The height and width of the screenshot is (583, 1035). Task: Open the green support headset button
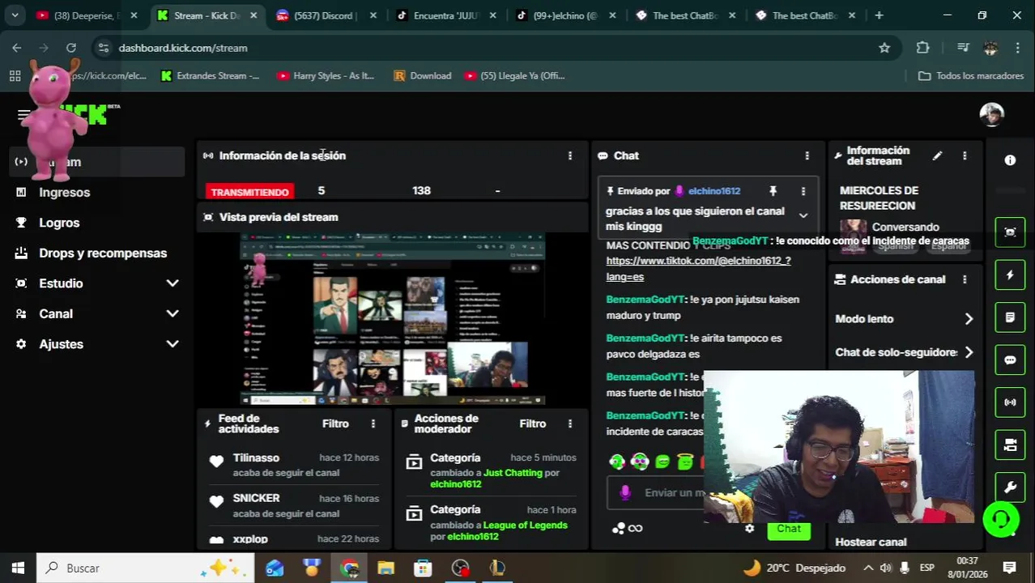coord(1001,519)
